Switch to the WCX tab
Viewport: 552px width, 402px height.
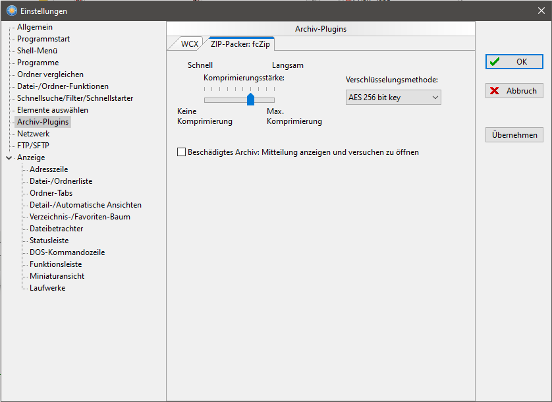click(x=189, y=44)
